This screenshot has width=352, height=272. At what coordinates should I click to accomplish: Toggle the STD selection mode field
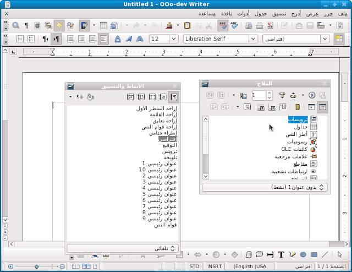195,266
